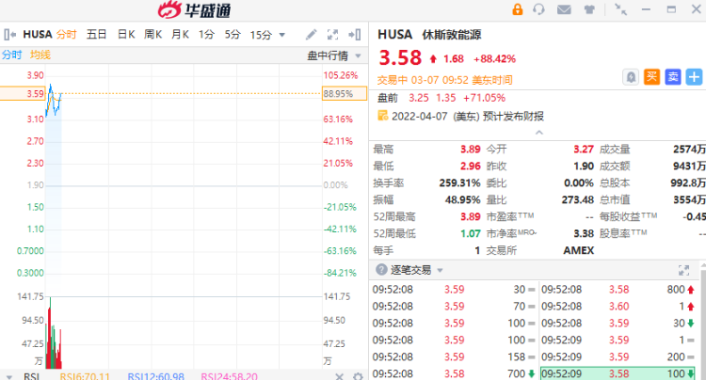Collapse the left panel beside HUSA
706x380 pixels.
[x=8, y=35]
